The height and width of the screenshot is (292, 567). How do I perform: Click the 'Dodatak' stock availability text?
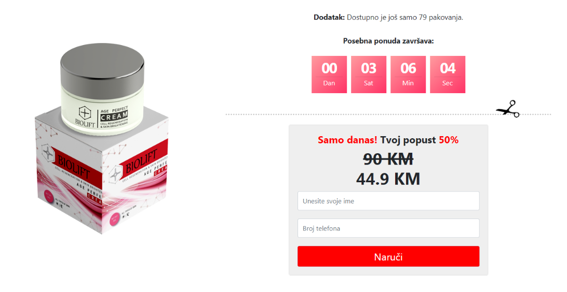coord(388,17)
